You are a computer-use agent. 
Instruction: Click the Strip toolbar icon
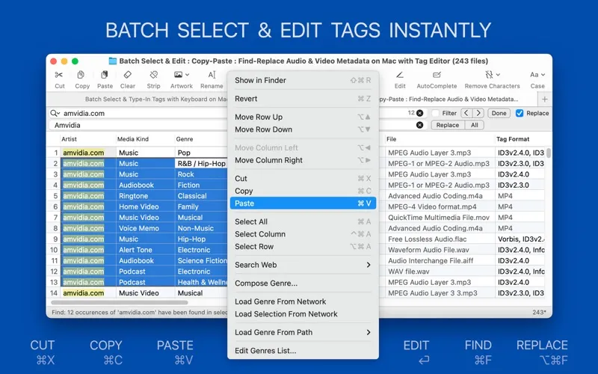pyautogui.click(x=154, y=75)
